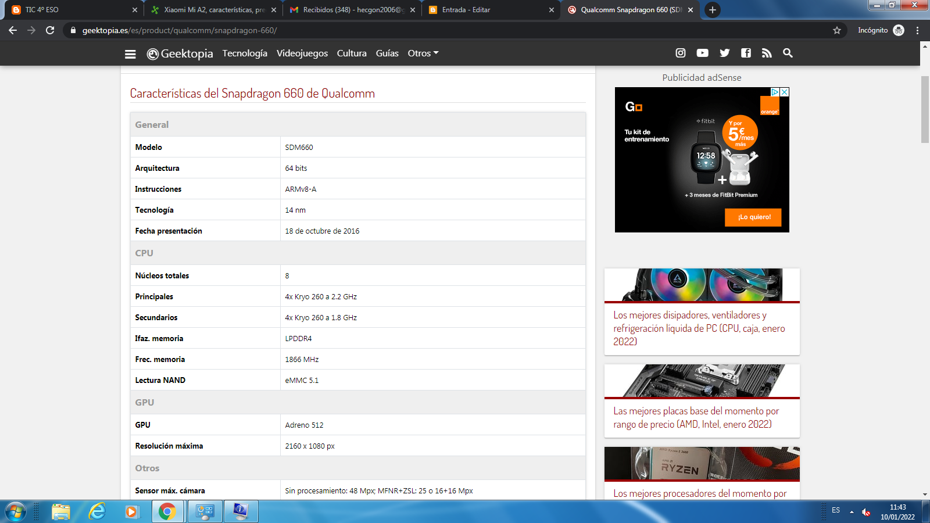This screenshot has height=523, width=930.
Task: Open Windows Media Player from taskbar
Action: tap(131, 512)
